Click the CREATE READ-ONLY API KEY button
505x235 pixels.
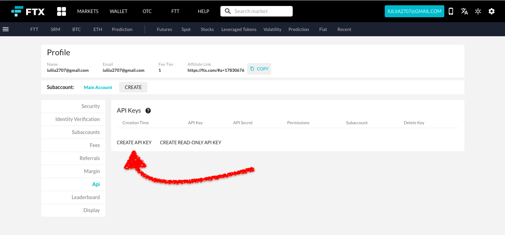pyautogui.click(x=190, y=142)
